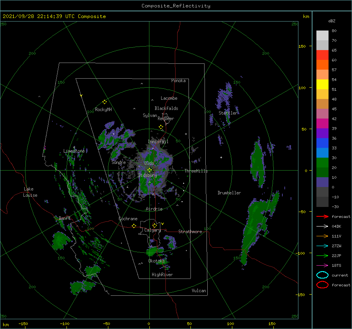Image resolution: width=352 pixels, height=329 pixels.
Task: Click the lightest gray swatch at scale top
Action: pyautogui.click(x=322, y=35)
